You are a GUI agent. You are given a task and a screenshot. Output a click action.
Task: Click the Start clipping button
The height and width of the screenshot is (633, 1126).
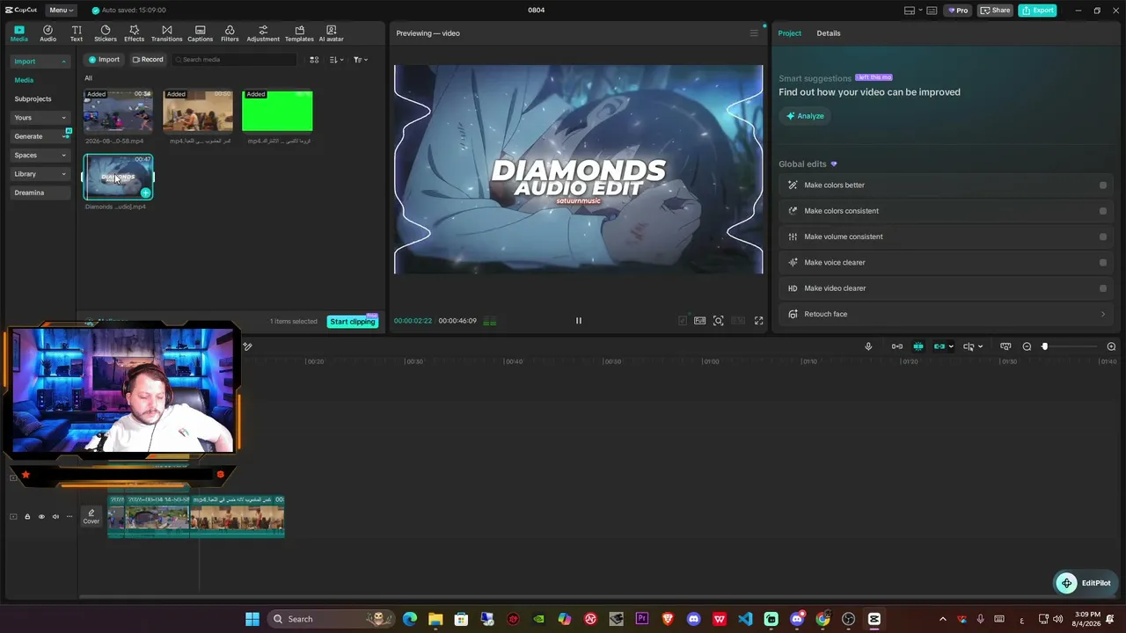(353, 322)
